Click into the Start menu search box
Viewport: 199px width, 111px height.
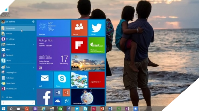pos(18,103)
